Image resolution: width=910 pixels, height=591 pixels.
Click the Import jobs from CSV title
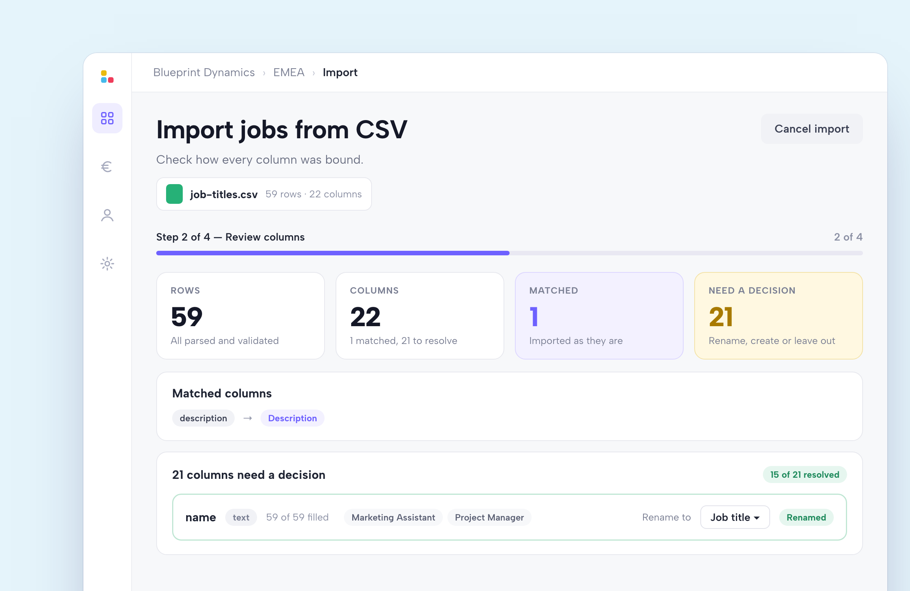pyautogui.click(x=282, y=130)
